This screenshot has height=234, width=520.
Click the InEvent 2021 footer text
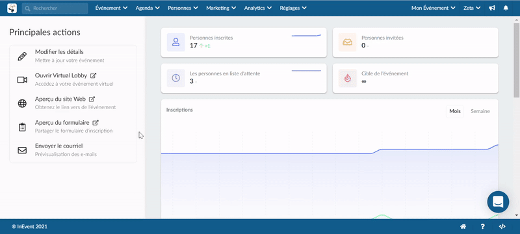[x=29, y=227]
